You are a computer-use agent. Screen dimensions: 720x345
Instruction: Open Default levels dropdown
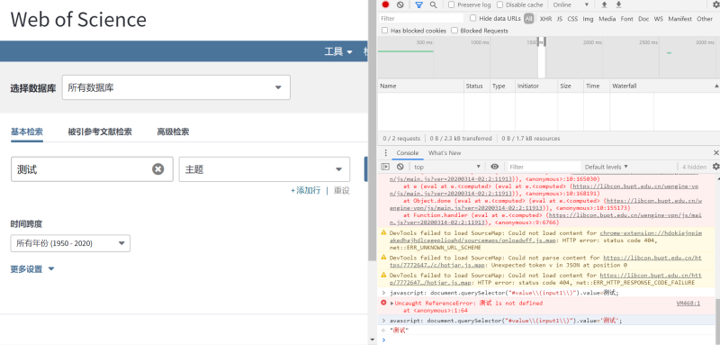(x=606, y=167)
